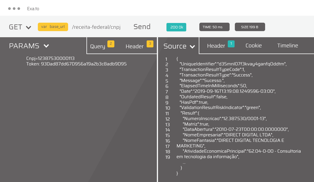Switch to the Cookie tab
314x182 pixels.
click(x=253, y=46)
